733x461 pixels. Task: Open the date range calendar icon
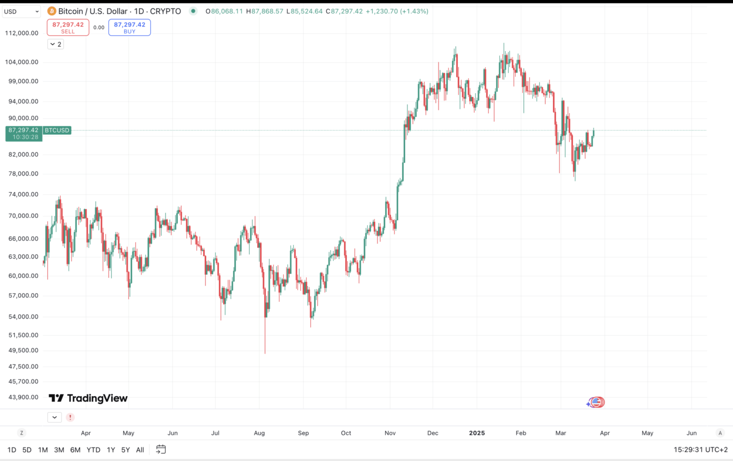pos(160,449)
